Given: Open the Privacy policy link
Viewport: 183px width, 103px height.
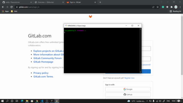Looking at the screenshot, I should tap(41, 73).
